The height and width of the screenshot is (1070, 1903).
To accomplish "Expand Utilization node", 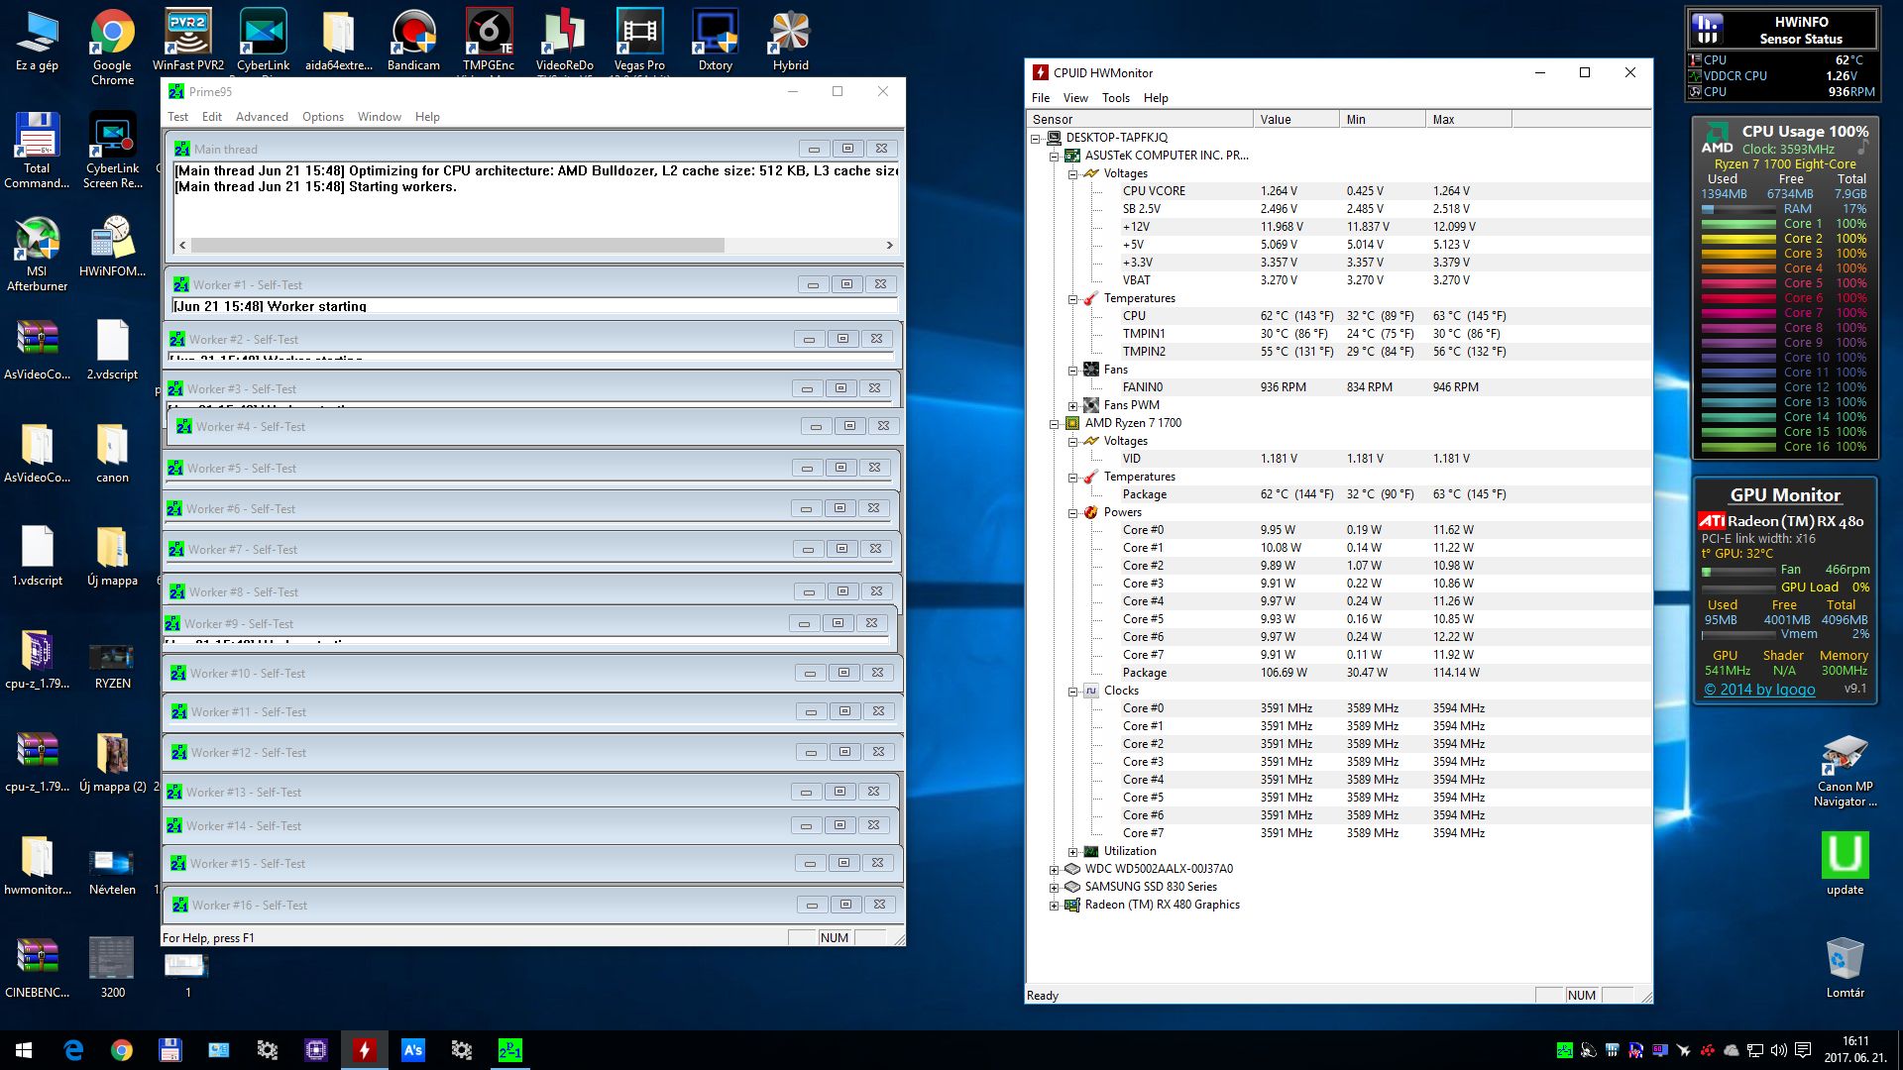I will (x=1072, y=852).
